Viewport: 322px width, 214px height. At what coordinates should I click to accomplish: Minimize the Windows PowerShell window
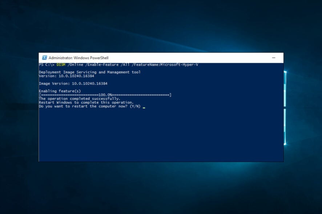274,58
